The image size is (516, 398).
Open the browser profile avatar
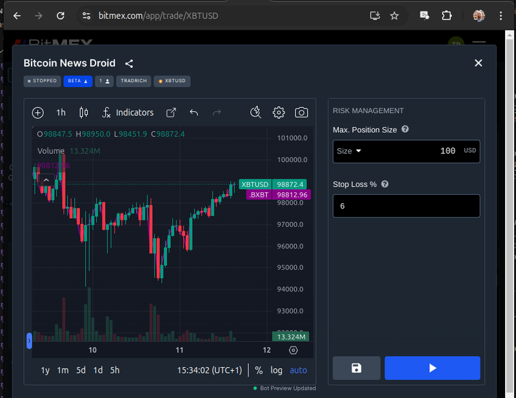click(x=479, y=15)
